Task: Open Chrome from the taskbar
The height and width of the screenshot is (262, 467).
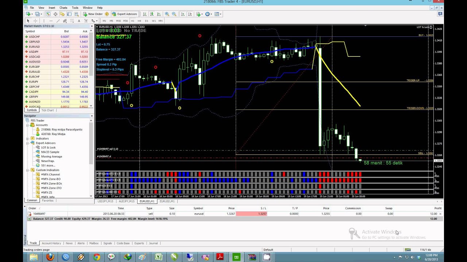Action: tap(96, 257)
